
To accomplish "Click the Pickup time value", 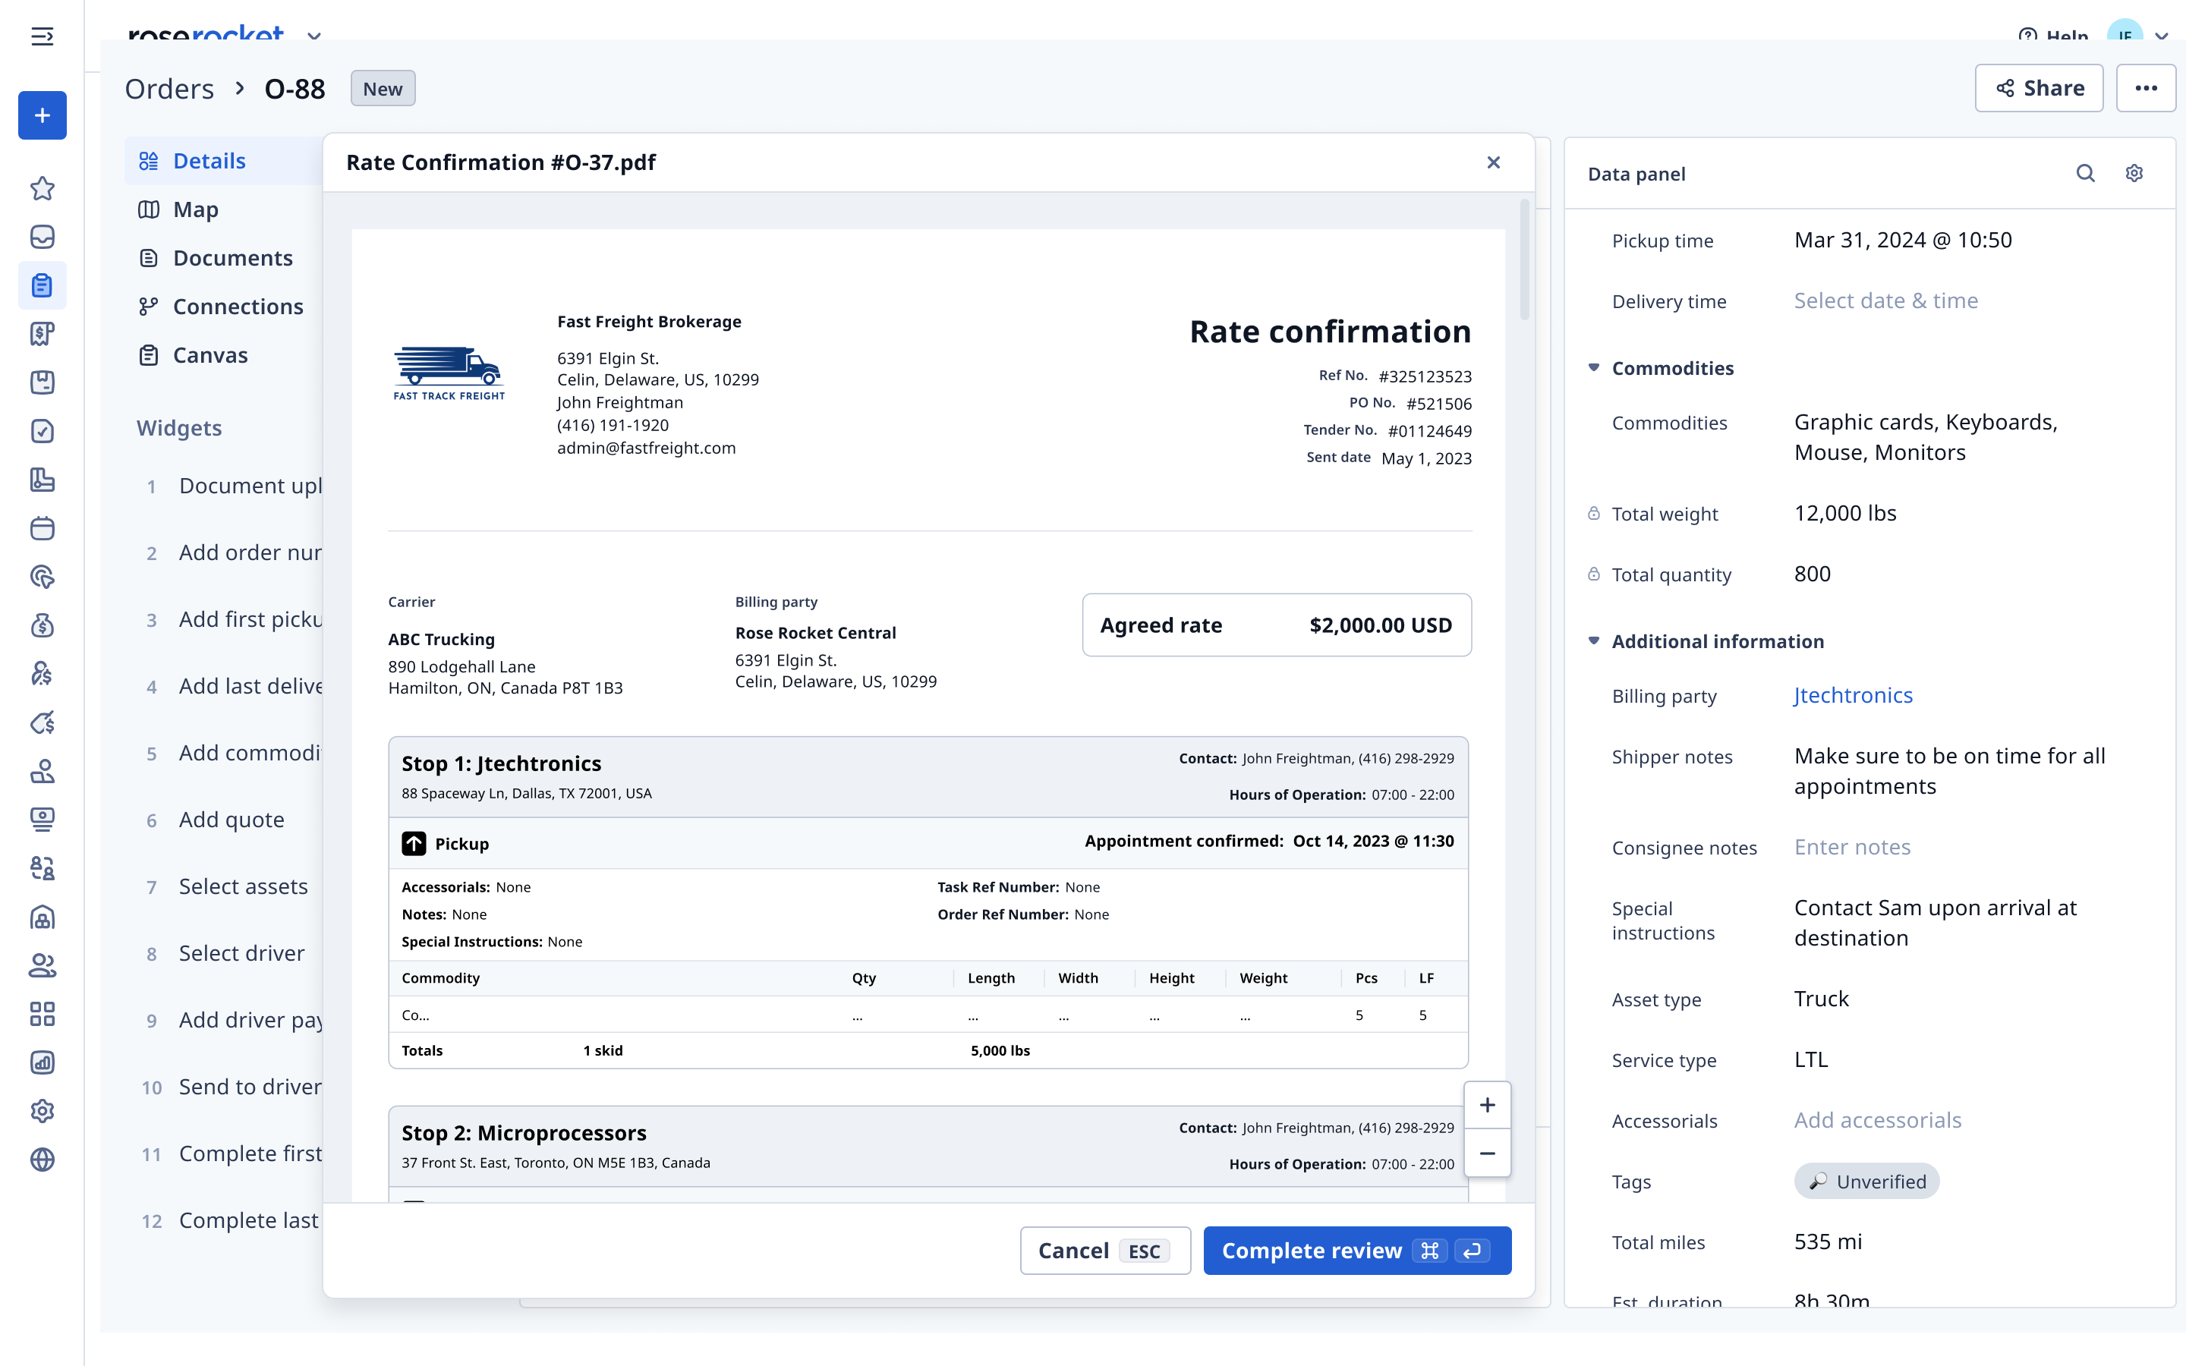I will coord(1902,241).
